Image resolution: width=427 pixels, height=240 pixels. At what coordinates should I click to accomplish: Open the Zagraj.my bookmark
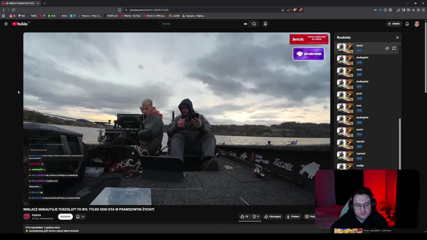193,16
